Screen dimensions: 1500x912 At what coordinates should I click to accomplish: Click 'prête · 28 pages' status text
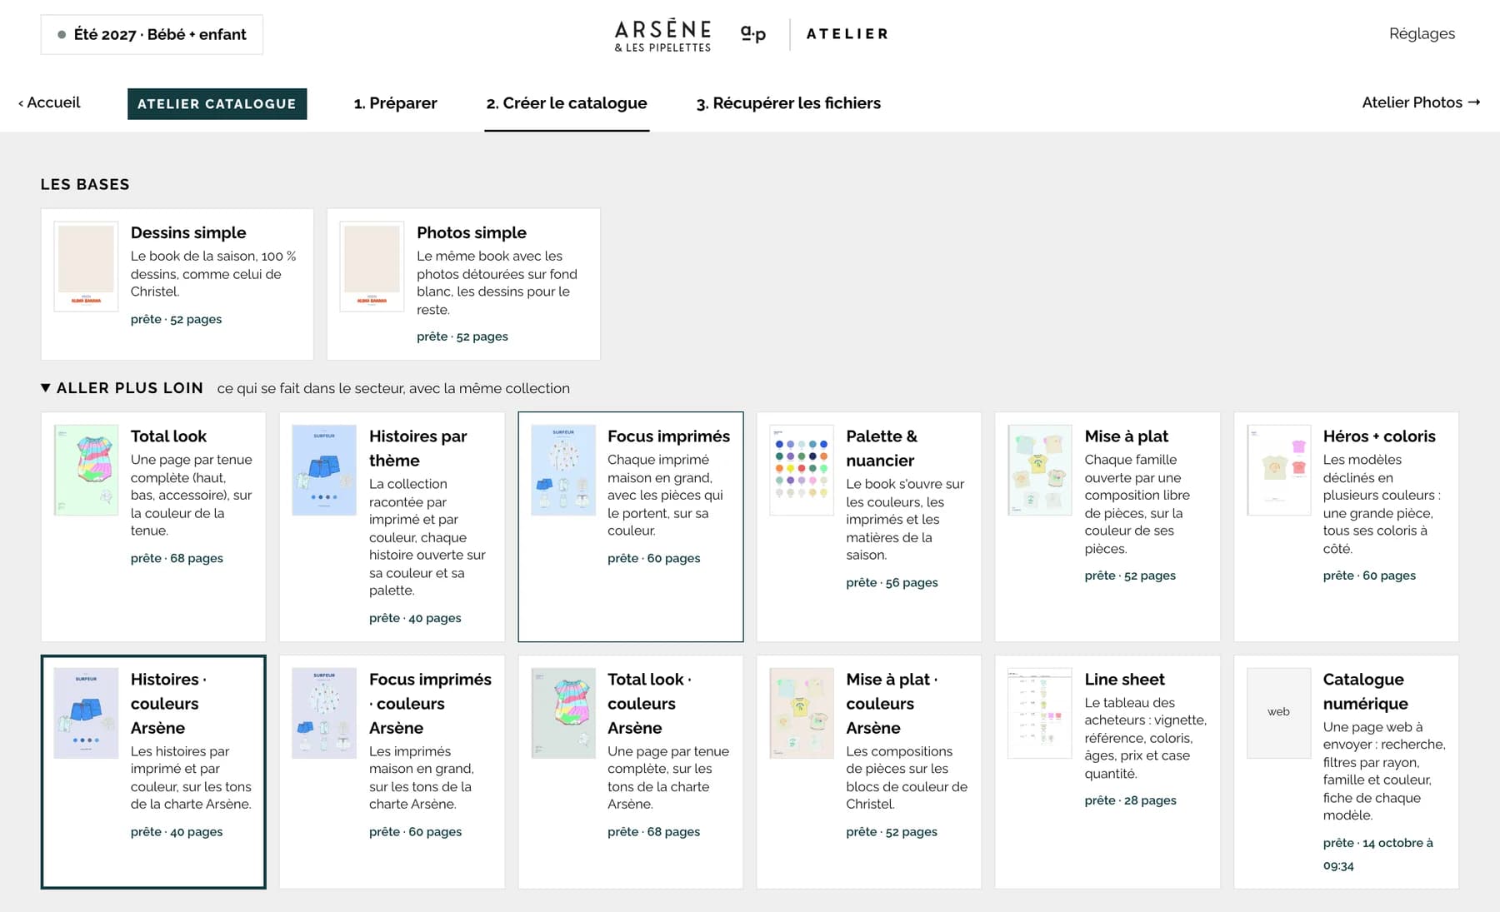(1131, 800)
